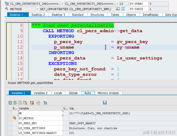Open the DetailDisplay tab

150,15
